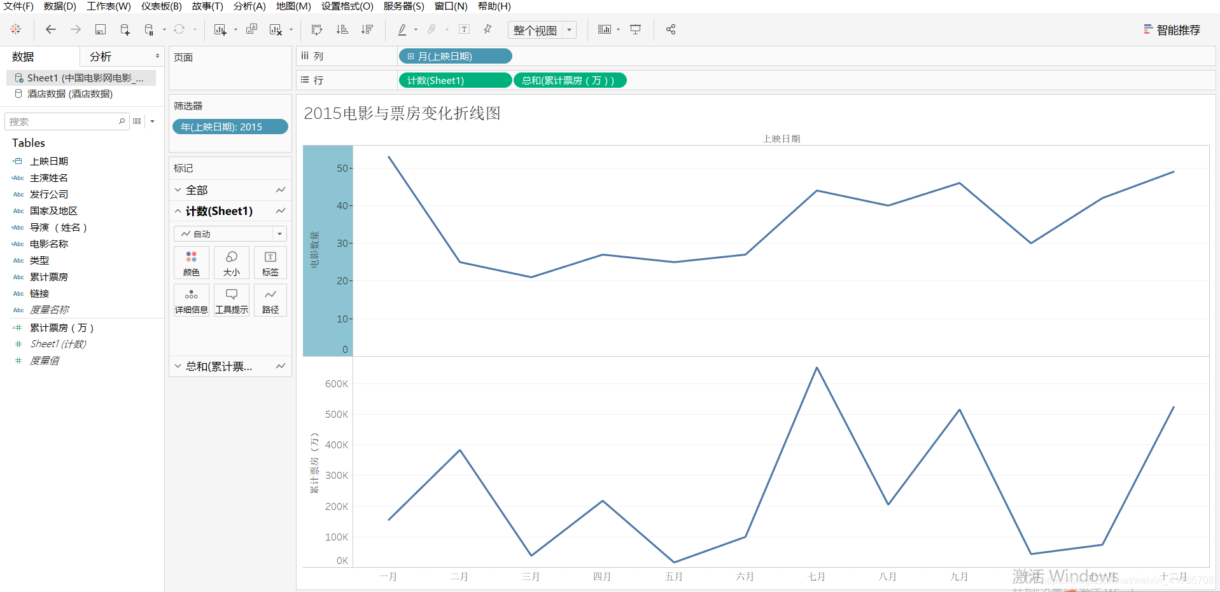The height and width of the screenshot is (592, 1220).
Task: Select the Path (路径) marks icon
Action: click(x=270, y=299)
